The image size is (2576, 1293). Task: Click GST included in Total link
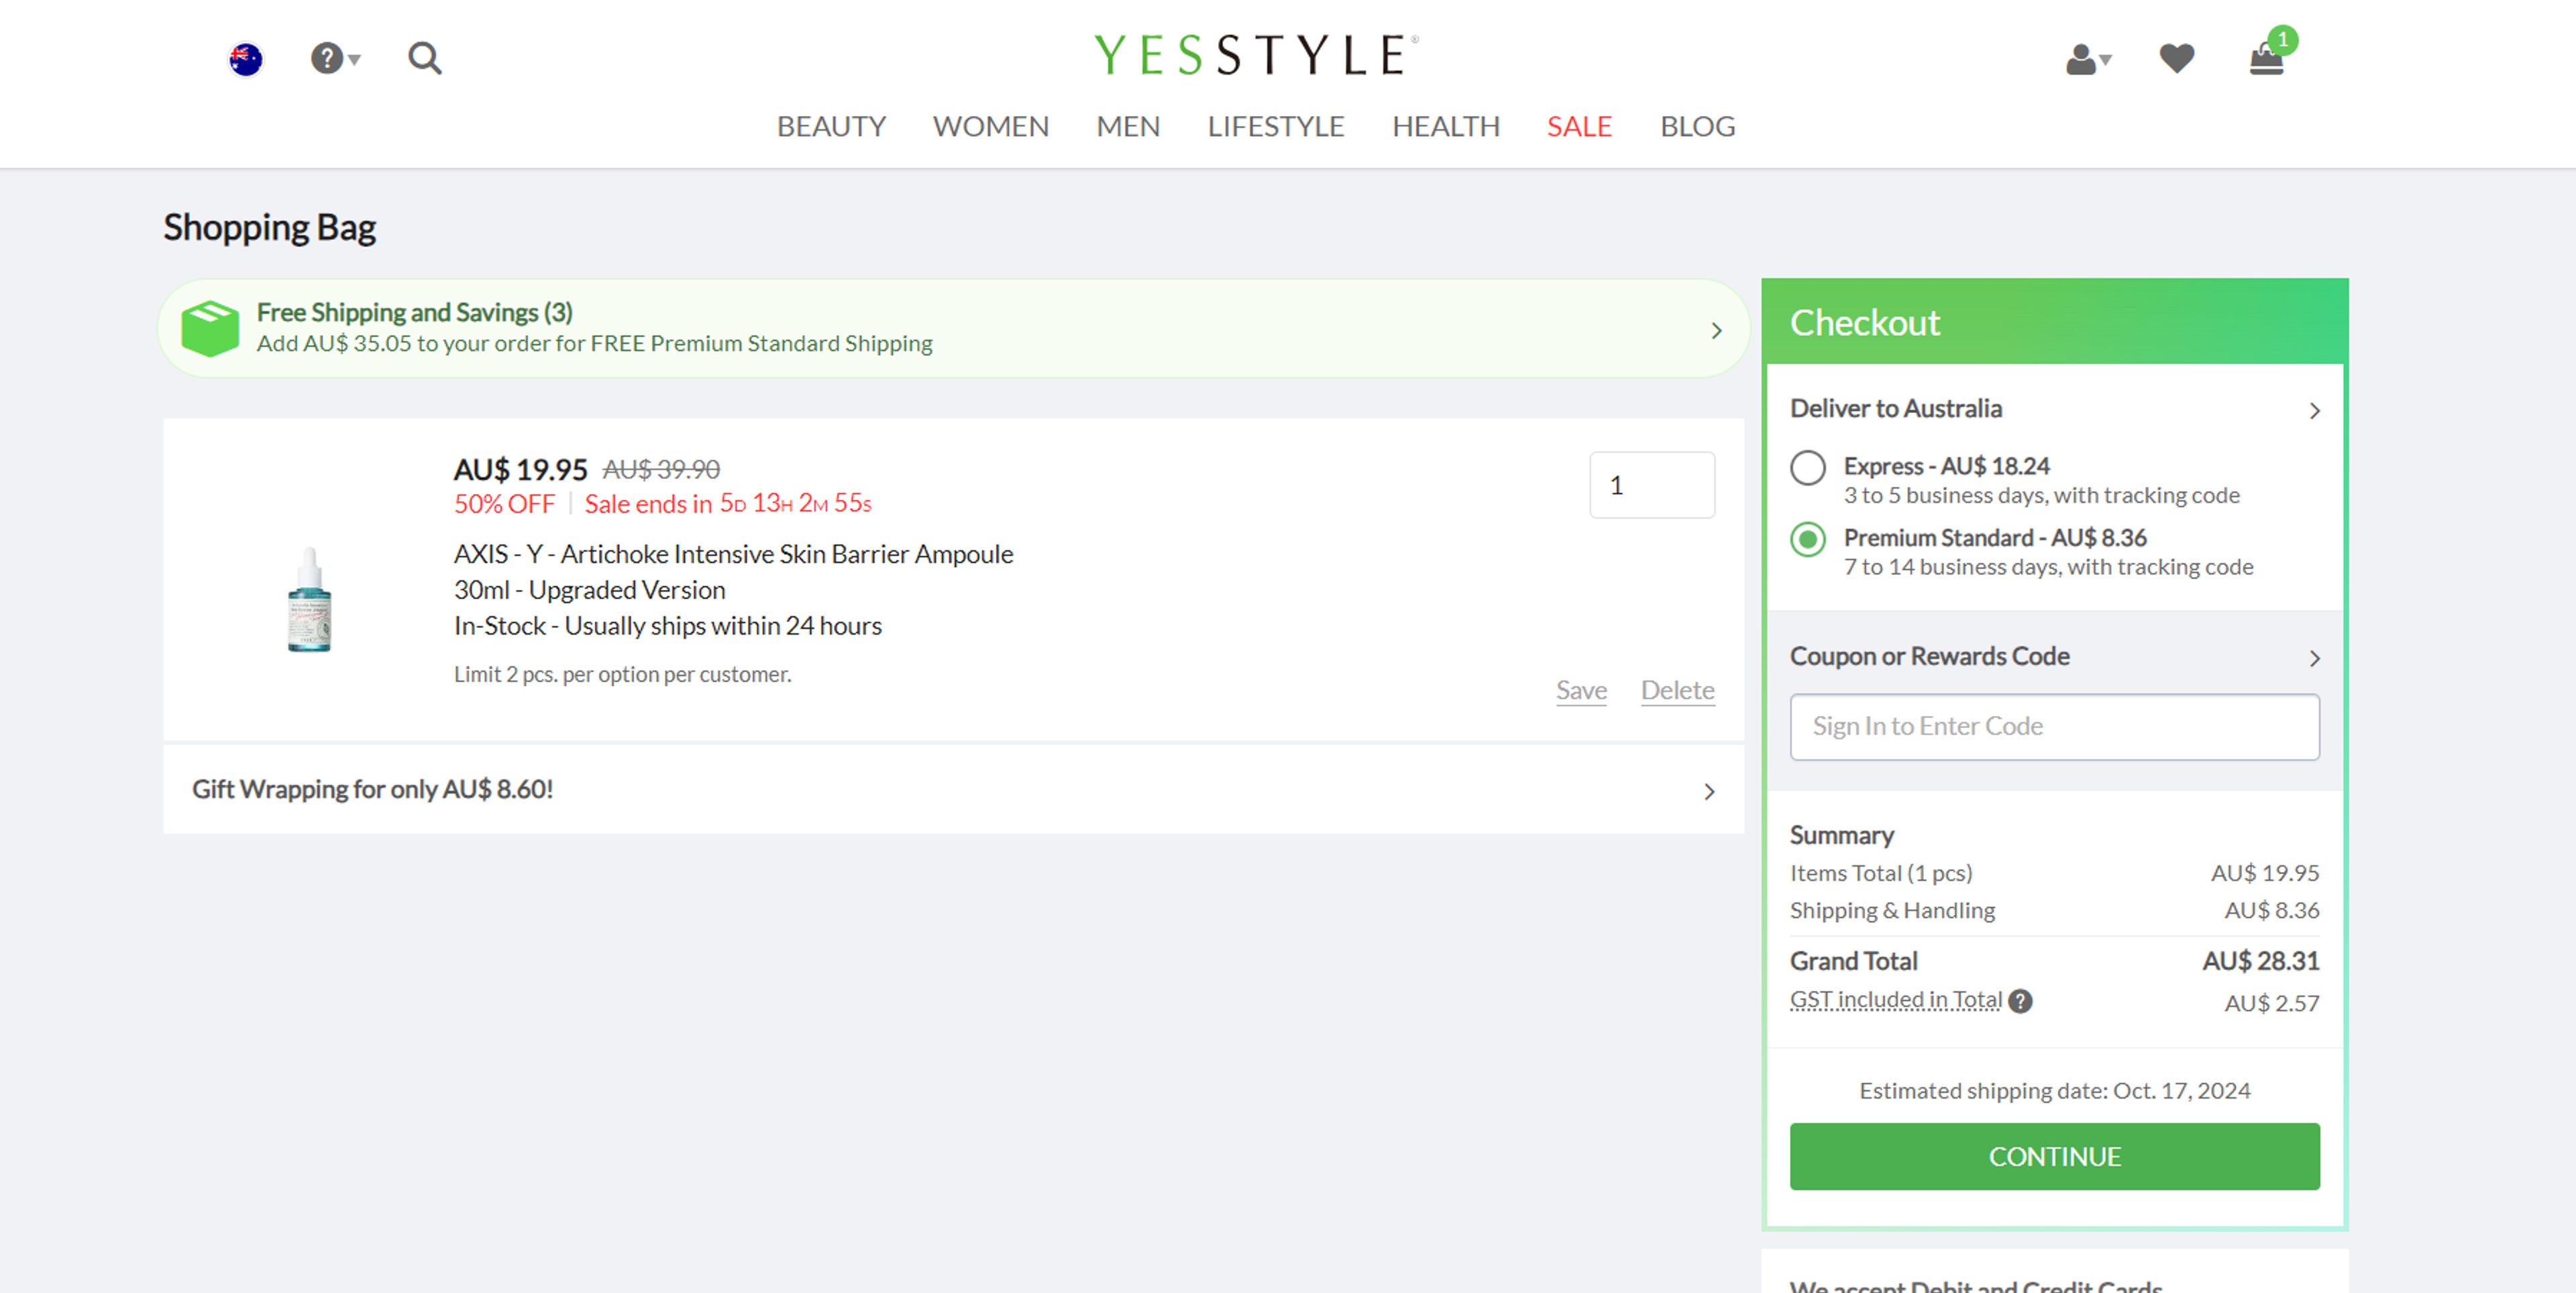tap(1895, 1000)
